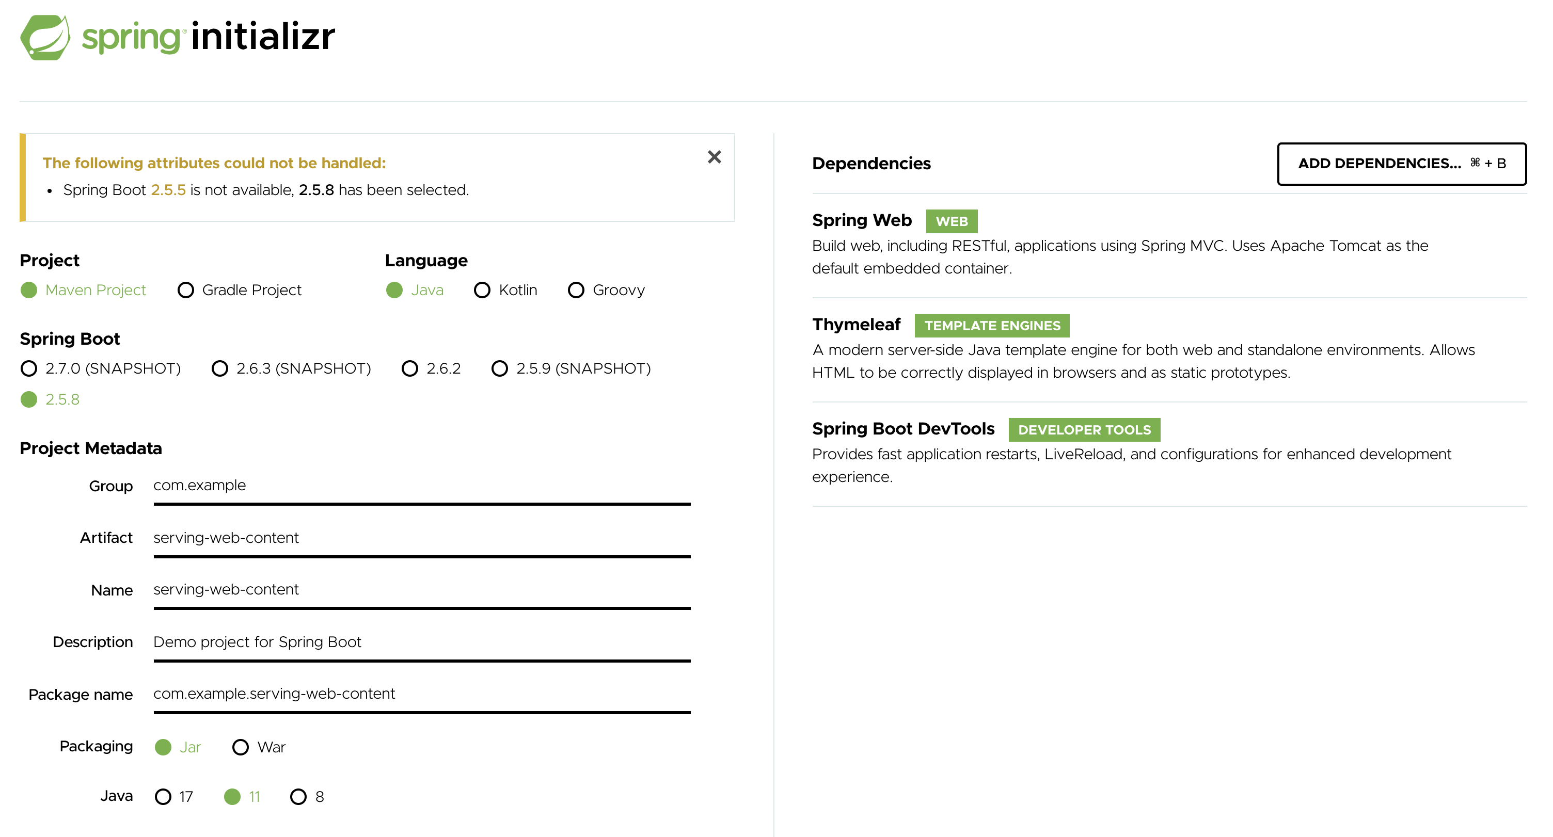Image resolution: width=1553 pixels, height=837 pixels.
Task: Click the WEB category tag
Action: (x=952, y=221)
